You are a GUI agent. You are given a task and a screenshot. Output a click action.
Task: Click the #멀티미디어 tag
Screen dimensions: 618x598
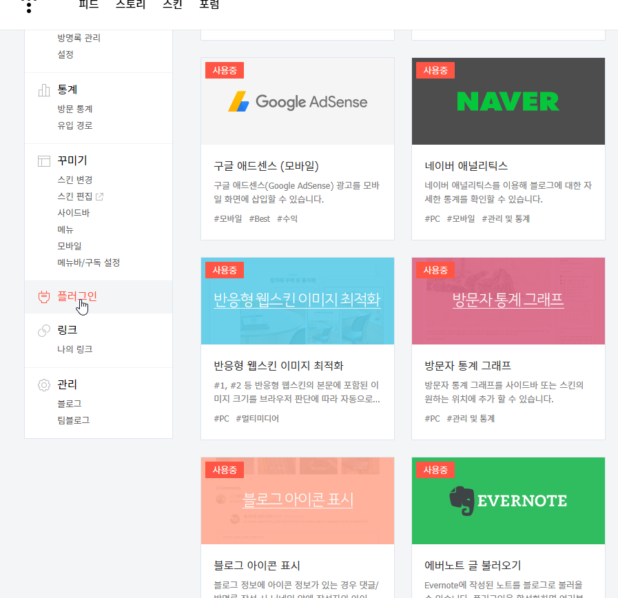(x=258, y=418)
